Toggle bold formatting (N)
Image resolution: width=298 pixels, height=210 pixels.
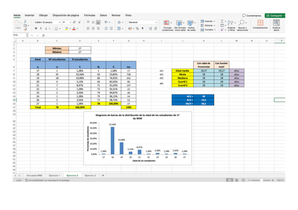coord(36,28)
